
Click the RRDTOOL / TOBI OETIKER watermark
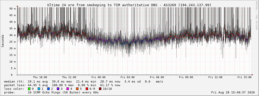[256, 16]
